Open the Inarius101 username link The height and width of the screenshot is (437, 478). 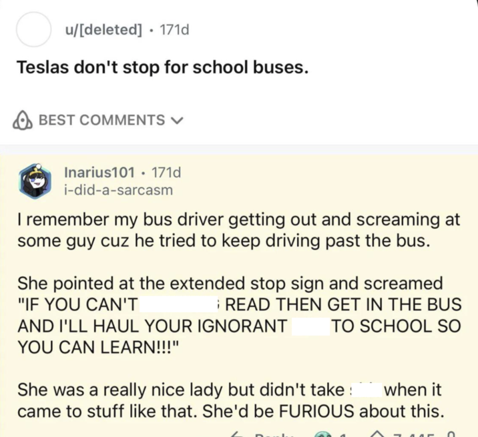point(99,173)
